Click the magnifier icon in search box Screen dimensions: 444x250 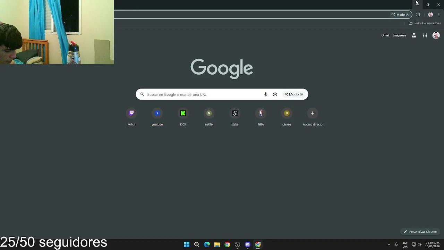coord(142,94)
